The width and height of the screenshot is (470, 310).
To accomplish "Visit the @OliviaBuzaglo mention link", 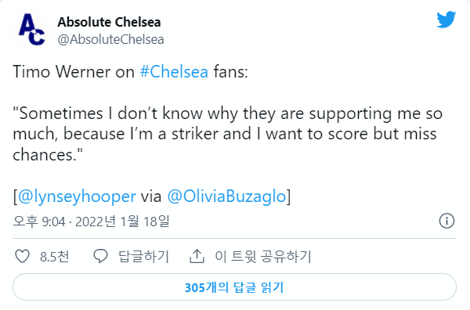I will [x=226, y=196].
